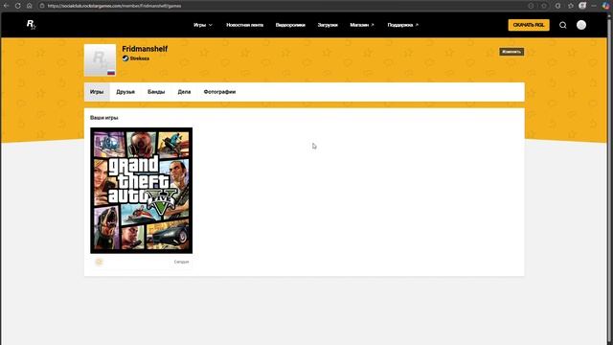Open Новостная лента in navigation

pos(245,25)
